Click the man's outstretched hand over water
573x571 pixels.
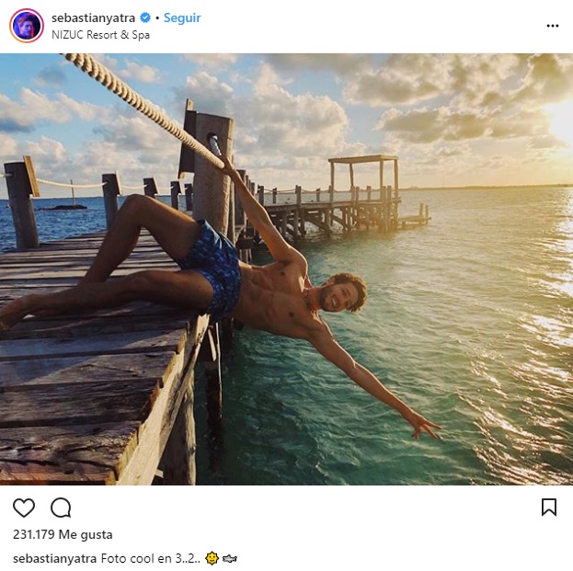[x=423, y=424]
